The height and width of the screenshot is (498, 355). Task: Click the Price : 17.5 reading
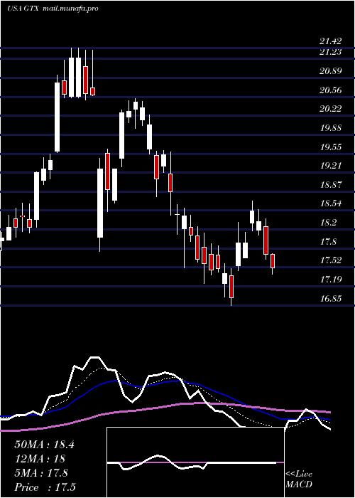click(x=45, y=487)
